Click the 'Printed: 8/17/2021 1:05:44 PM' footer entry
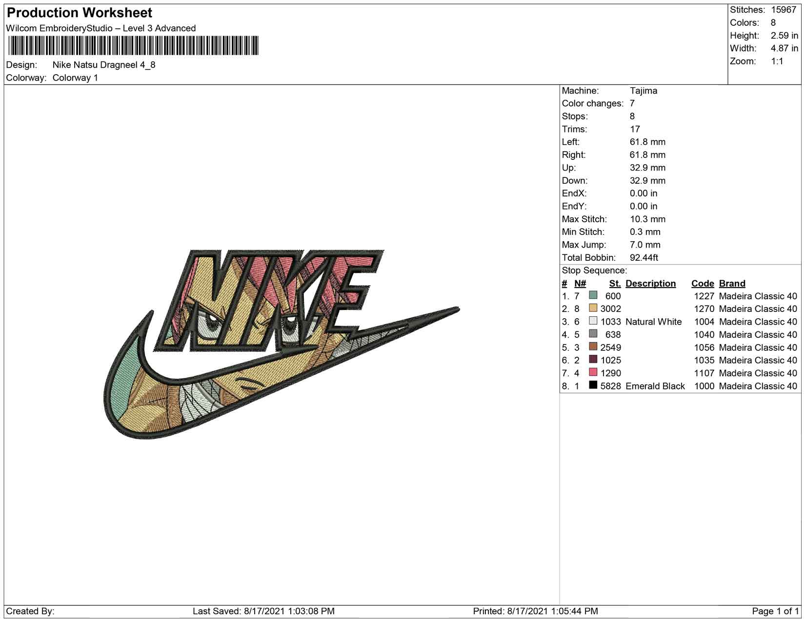Viewport: 805px width, 619px height. [536, 611]
